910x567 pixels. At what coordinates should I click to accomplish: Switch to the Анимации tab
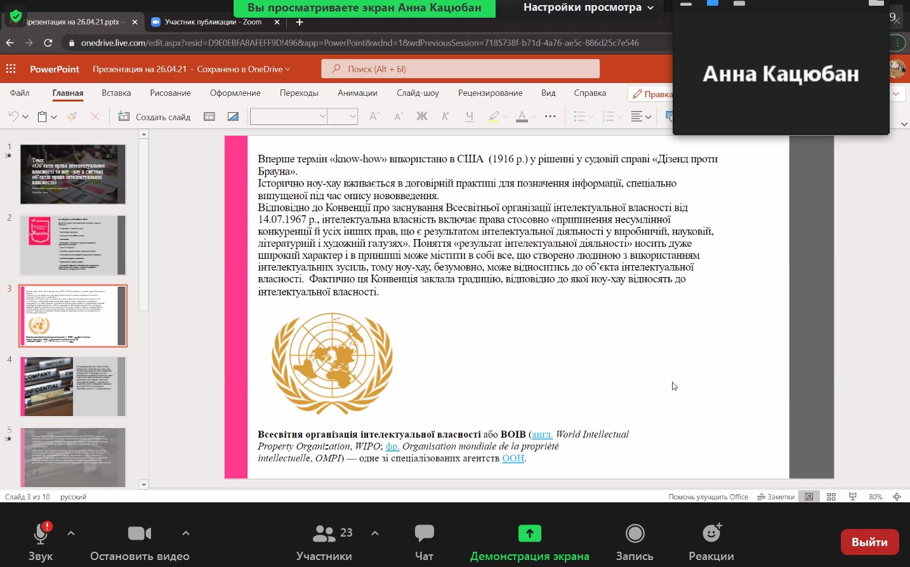pyautogui.click(x=357, y=93)
